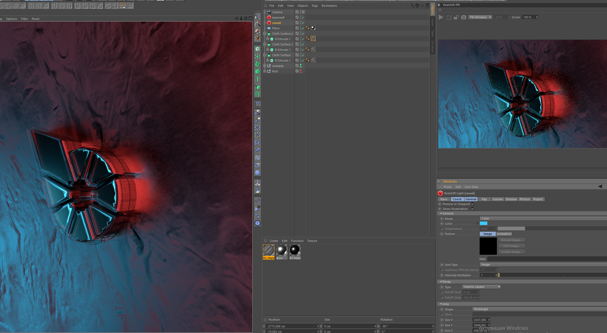Click the Color parameter animation radio dot
The image size is (607, 333).
tap(442, 224)
